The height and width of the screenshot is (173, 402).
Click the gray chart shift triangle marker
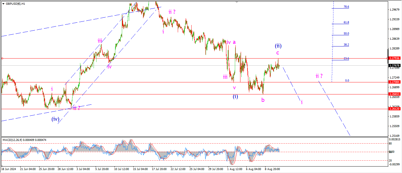[236, 2]
